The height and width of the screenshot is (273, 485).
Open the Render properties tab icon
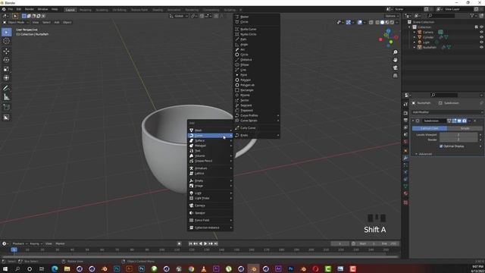tap(405, 113)
